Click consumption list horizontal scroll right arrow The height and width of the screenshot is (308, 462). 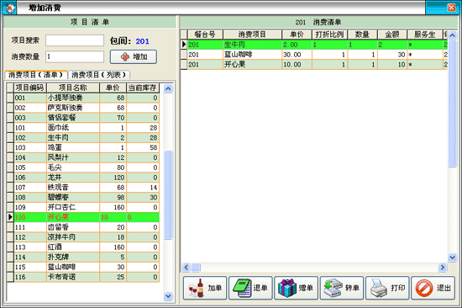(442, 268)
